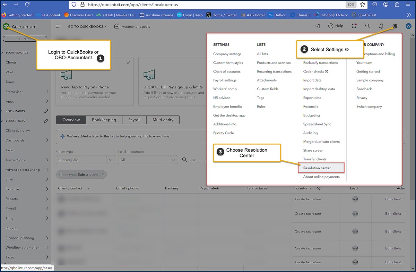Viewport: 416px width, 272px height.
Task: Click the site shield icon in address bar
Action: 73,5
